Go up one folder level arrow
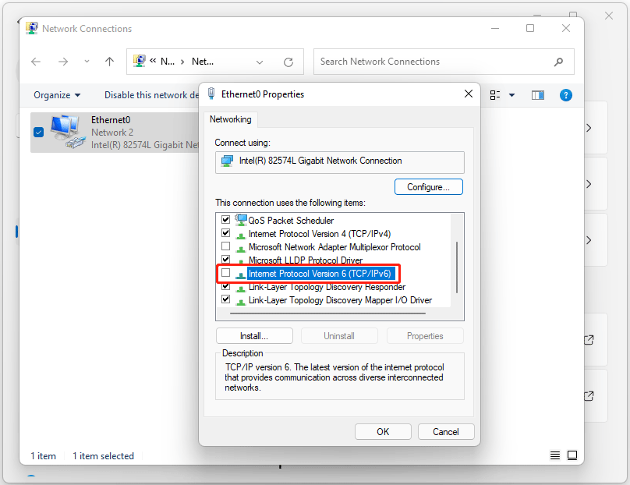This screenshot has width=630, height=485. 109,62
